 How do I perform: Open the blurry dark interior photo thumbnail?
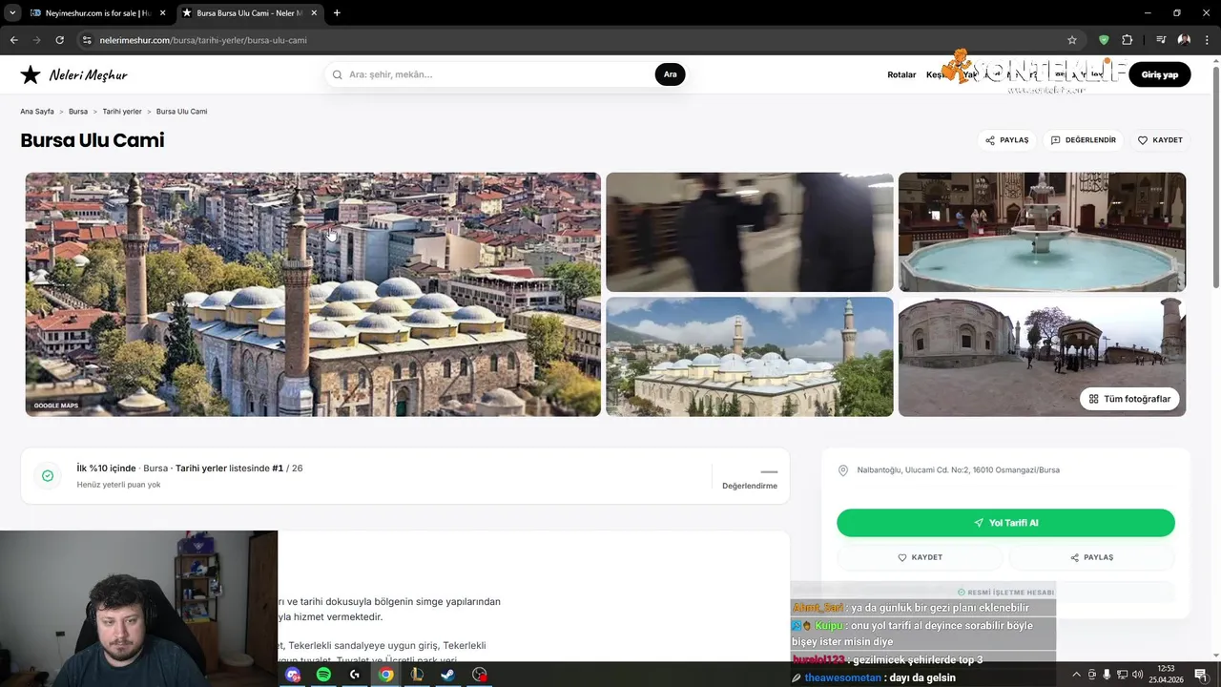(x=750, y=232)
